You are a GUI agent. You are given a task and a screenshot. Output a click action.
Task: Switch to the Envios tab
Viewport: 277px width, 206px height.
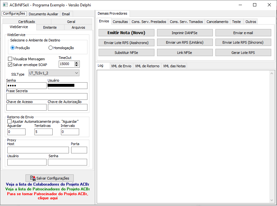(x=104, y=21)
